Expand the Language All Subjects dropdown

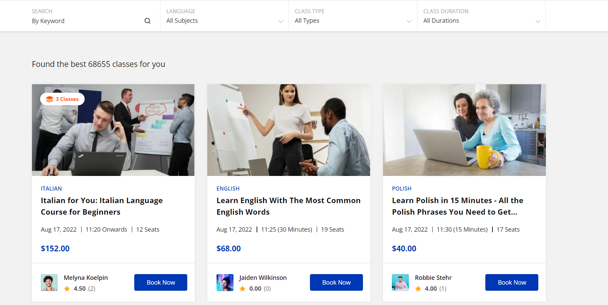pyautogui.click(x=224, y=21)
